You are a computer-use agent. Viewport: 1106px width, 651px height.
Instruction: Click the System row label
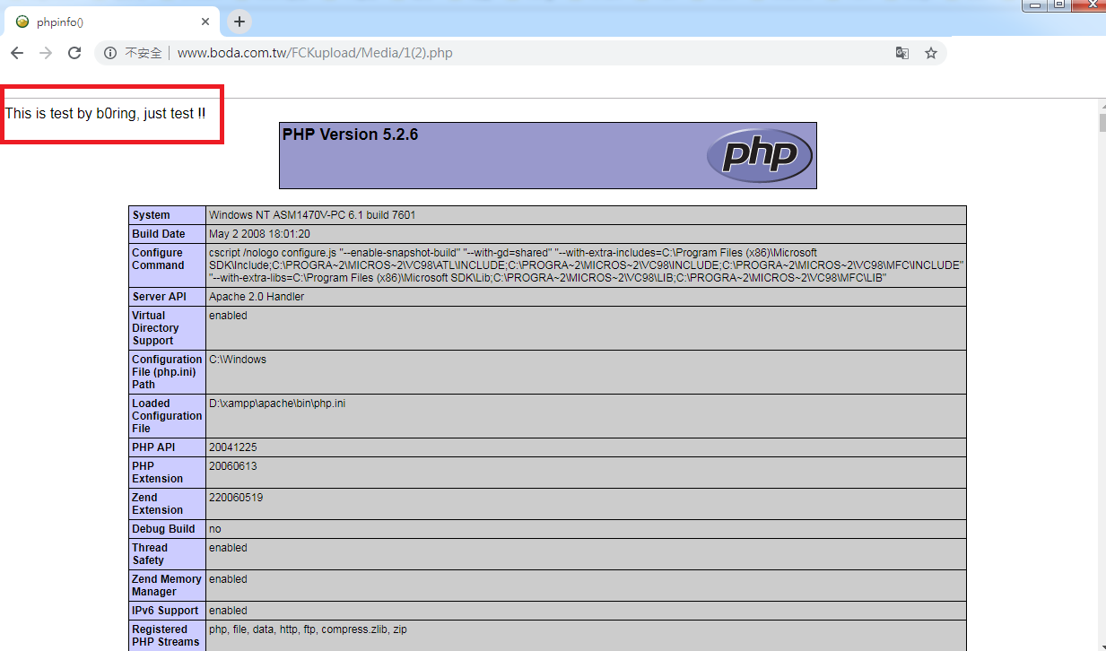pos(151,215)
